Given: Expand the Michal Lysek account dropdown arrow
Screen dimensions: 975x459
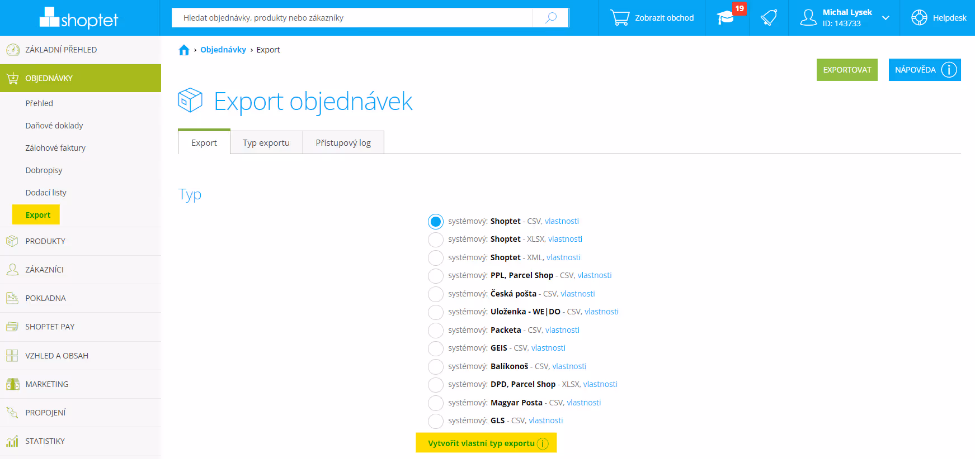Looking at the screenshot, I should pos(885,18).
